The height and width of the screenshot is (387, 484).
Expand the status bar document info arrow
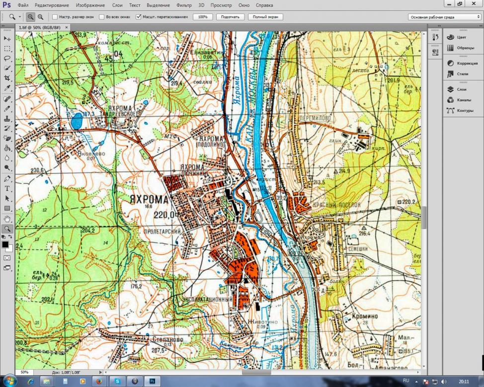coord(100,372)
